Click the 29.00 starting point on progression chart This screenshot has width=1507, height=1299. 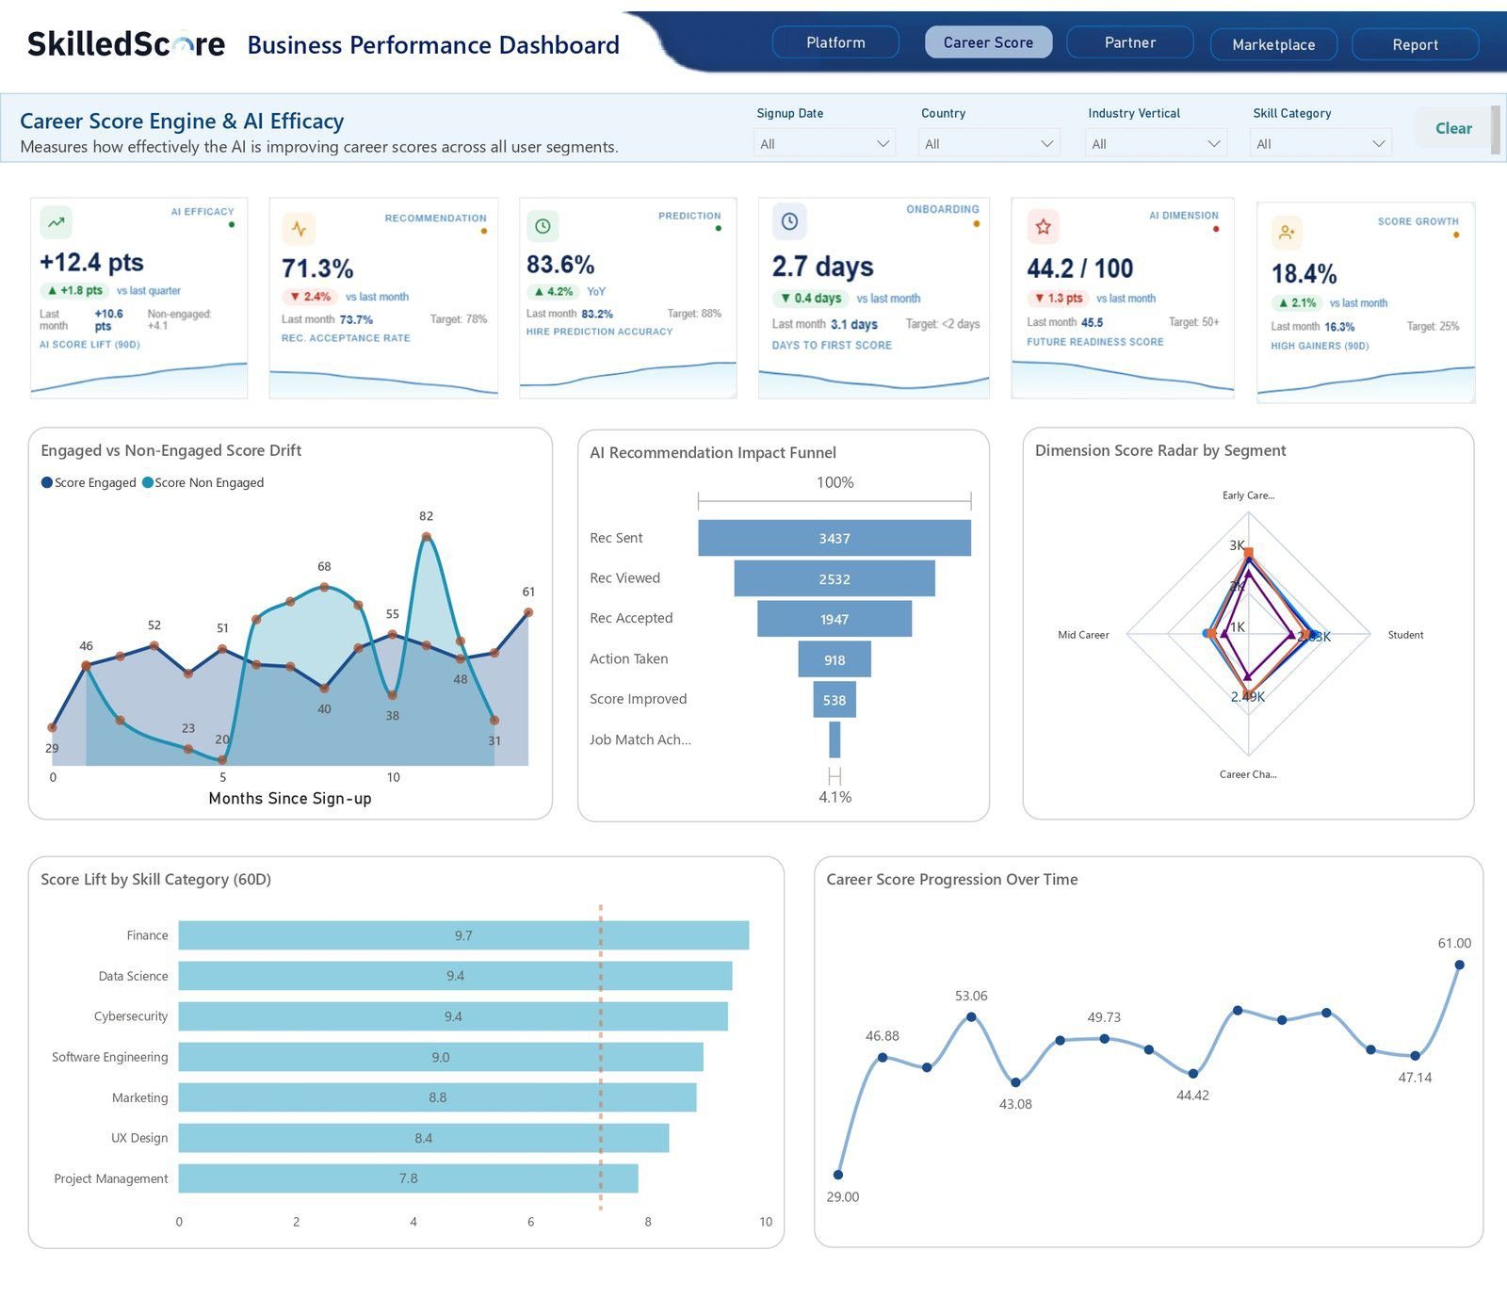838,1175
